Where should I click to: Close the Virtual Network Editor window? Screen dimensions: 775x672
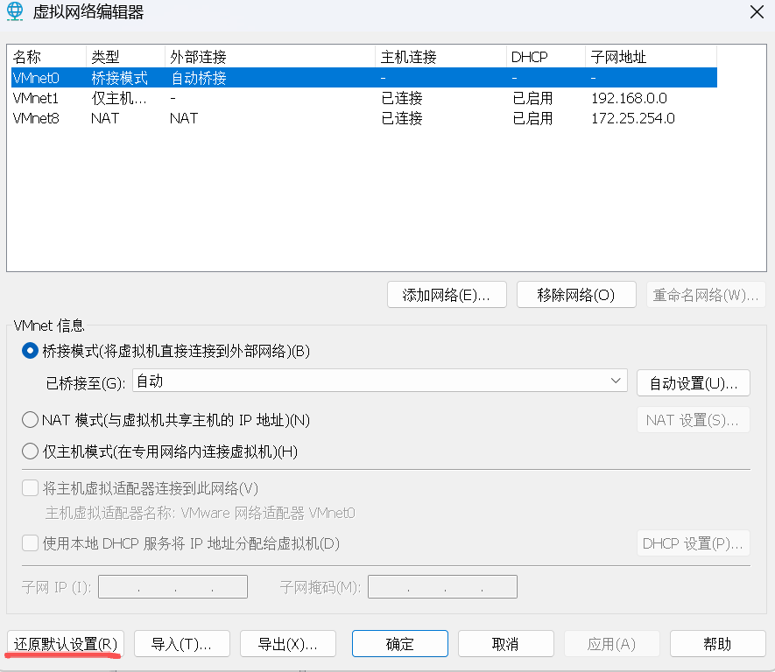(x=757, y=12)
